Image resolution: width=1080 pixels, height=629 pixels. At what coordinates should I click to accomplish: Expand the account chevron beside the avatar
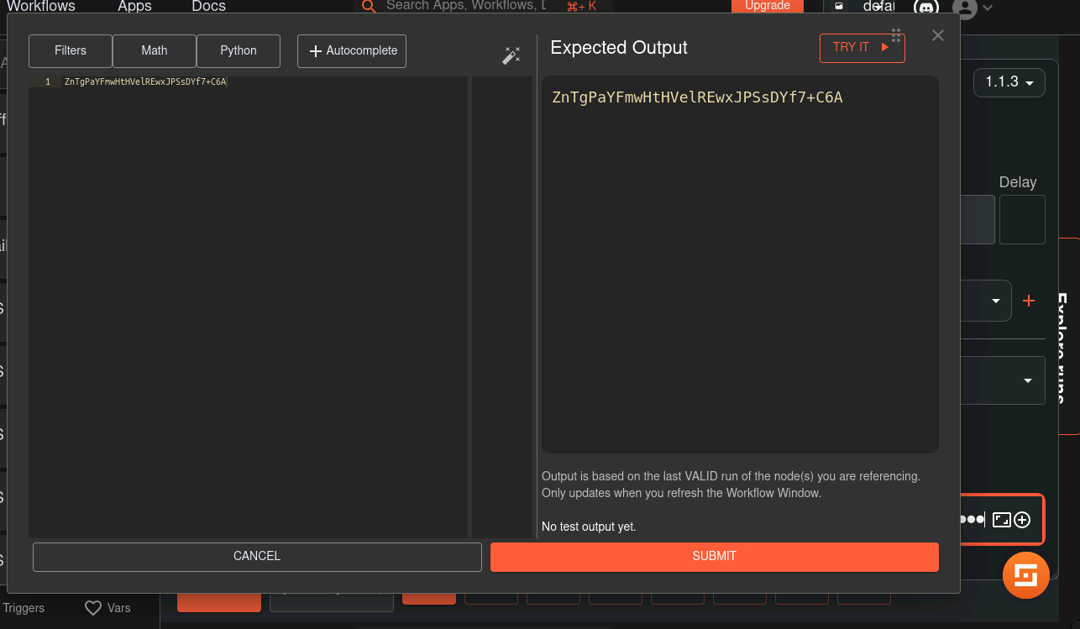[988, 8]
